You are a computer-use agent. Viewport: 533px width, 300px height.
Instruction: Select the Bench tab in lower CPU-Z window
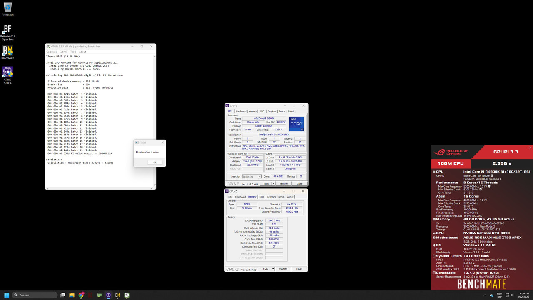281,197
